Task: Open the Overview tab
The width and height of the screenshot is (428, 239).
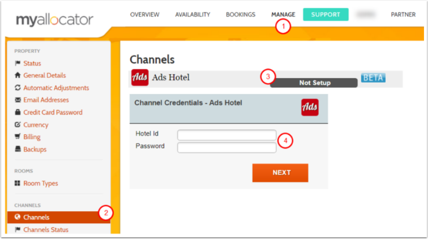Action: click(145, 15)
